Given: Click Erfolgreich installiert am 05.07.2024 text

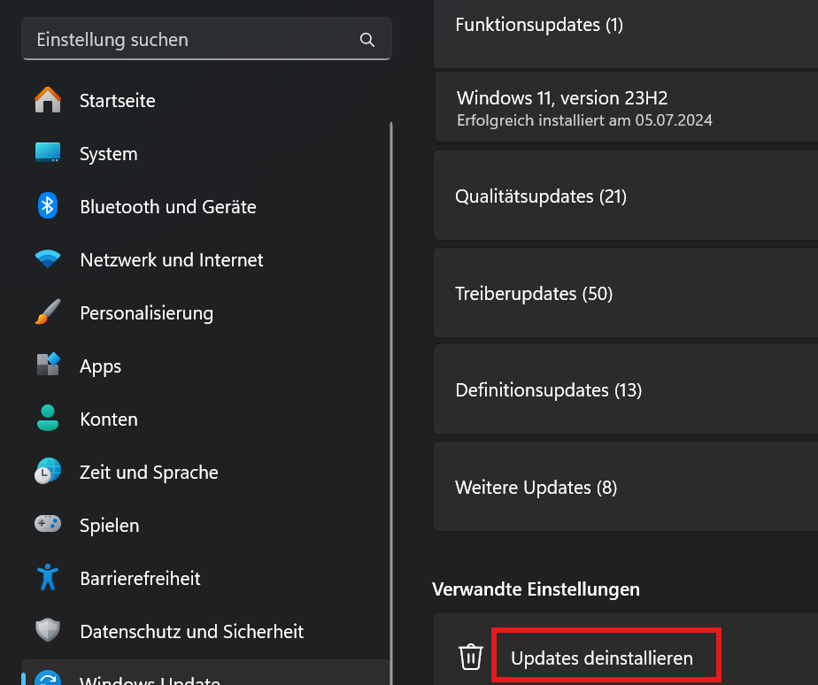Looking at the screenshot, I should (x=584, y=120).
